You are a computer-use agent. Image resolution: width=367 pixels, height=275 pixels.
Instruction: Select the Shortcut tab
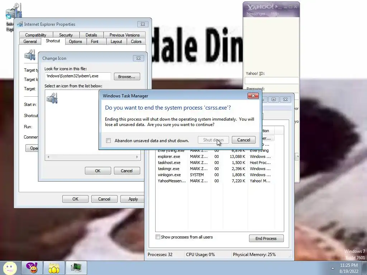[x=53, y=41]
